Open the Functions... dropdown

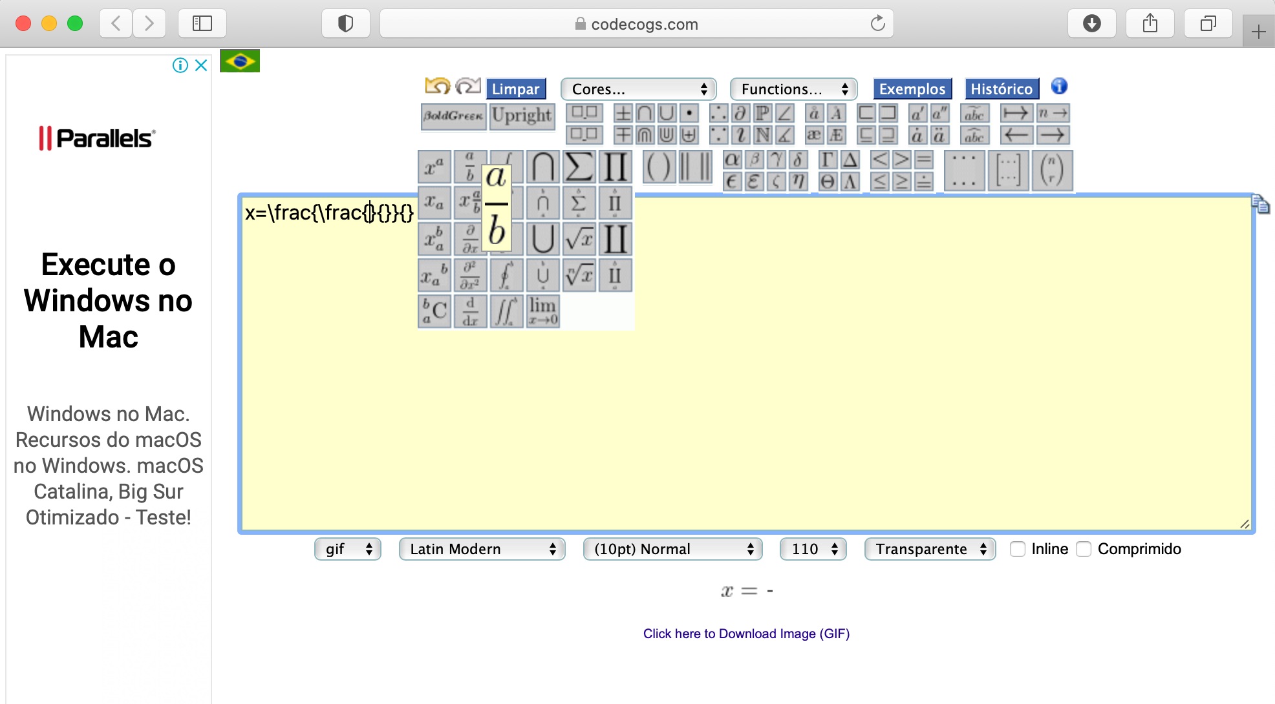[794, 88]
